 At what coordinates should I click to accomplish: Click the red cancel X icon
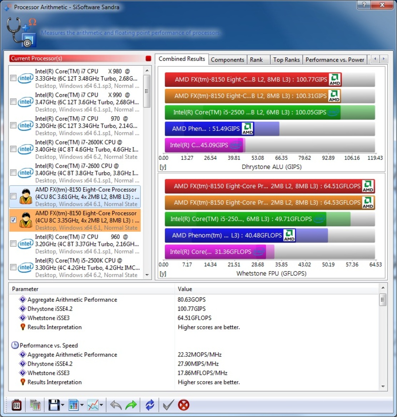[184, 405]
